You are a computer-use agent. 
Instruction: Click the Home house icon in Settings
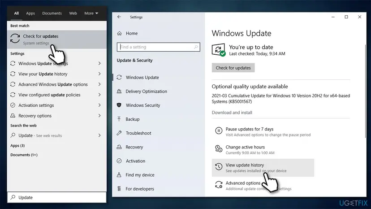coord(120,33)
